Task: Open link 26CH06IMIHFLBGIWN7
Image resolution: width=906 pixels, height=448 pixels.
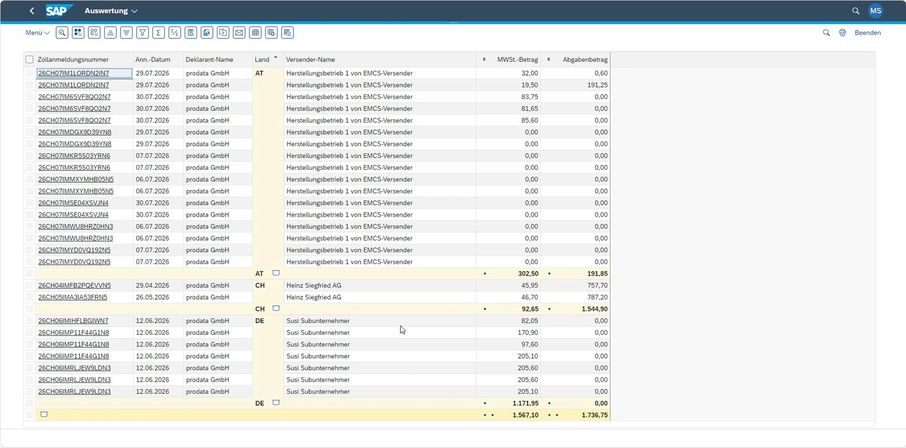Action: [73, 321]
